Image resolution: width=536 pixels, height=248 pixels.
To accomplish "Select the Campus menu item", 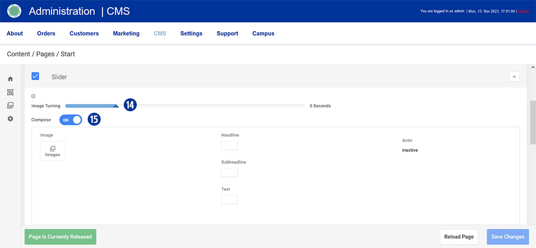I will coord(263,34).
